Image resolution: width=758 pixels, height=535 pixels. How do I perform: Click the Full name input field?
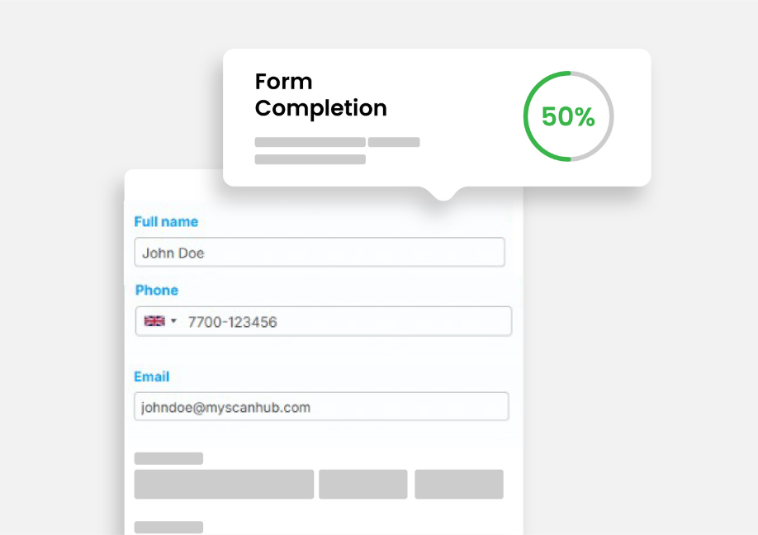(320, 253)
